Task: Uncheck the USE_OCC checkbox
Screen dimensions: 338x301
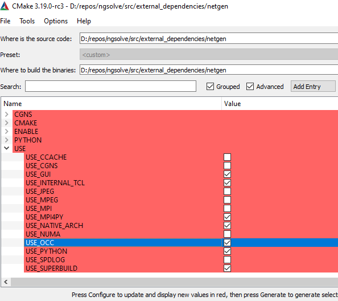Action: (x=227, y=242)
